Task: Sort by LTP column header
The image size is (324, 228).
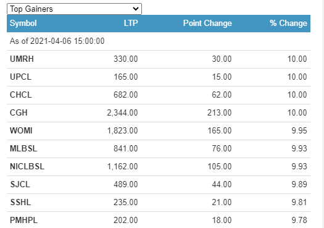Action: tap(131, 23)
